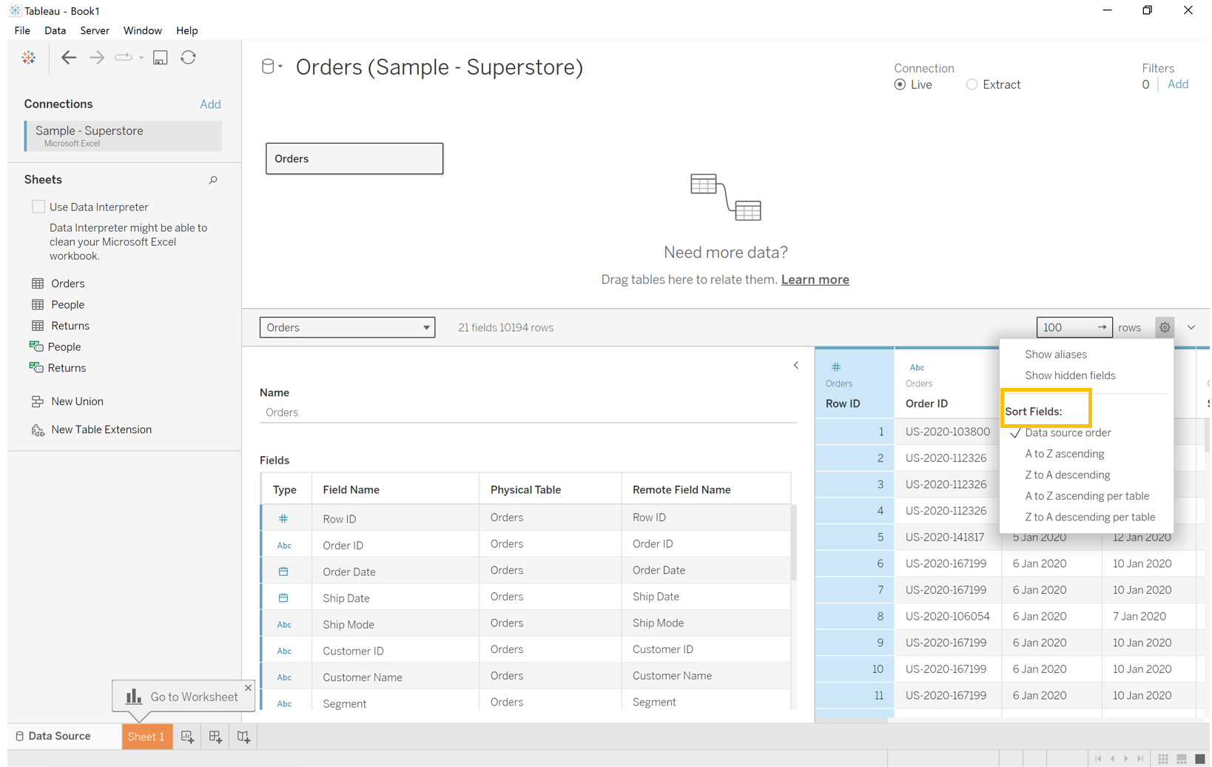The height and width of the screenshot is (767, 1212).
Task: Open the data source settings gear menu
Action: click(x=1165, y=326)
